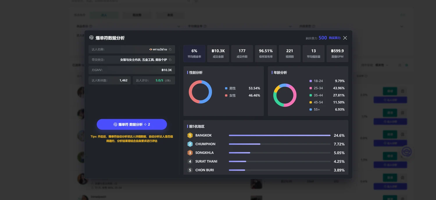
Task: Click the 43.96% value for ages 25-34
Action: click(339, 88)
